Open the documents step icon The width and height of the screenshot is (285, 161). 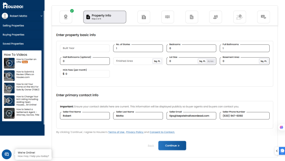192,17
